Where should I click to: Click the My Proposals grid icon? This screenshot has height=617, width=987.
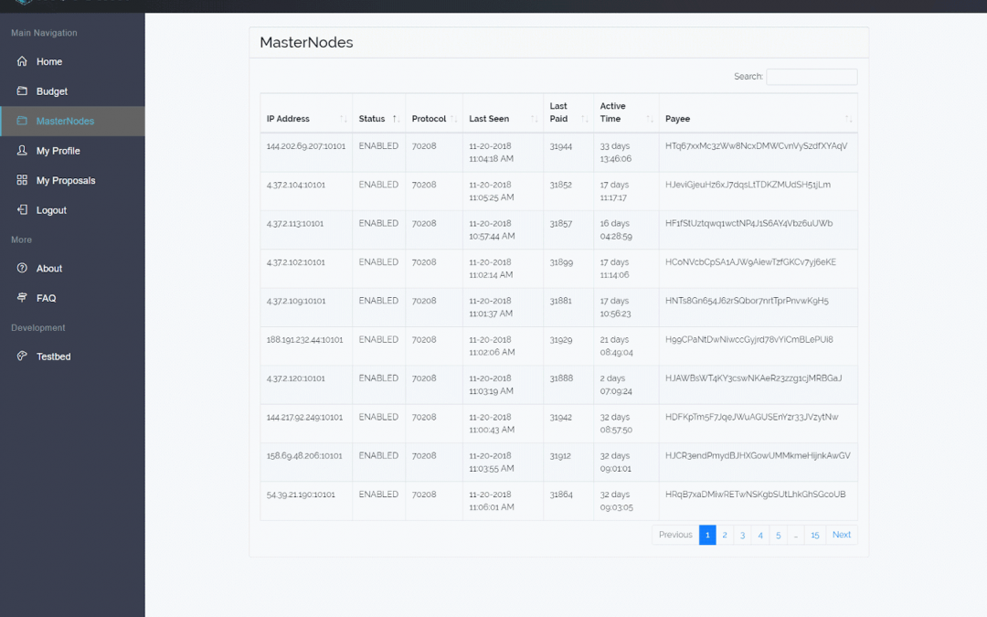[22, 180]
